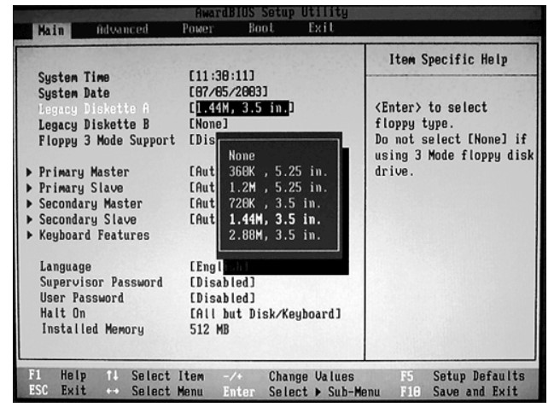Select the System Date value field
Image resolution: width=560 pixels, height=419 pixels.
click(x=229, y=91)
